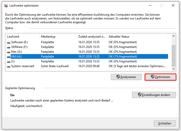Click Festplatte cell in VMWare (F:) row
Viewport: 181px width, 131px height.
[47, 47]
